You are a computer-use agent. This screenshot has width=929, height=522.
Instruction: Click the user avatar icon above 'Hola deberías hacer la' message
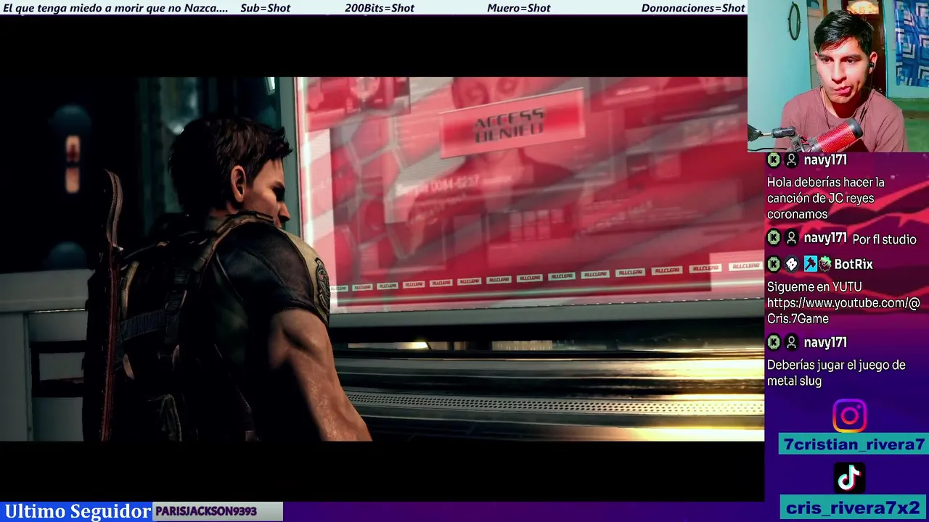[792, 160]
